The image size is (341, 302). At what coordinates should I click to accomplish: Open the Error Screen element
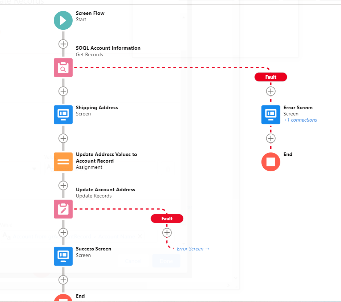point(271,115)
